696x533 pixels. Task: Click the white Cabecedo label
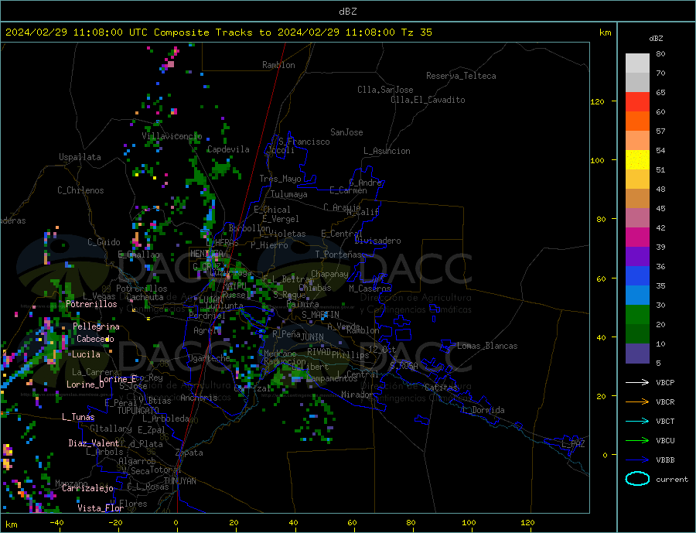click(95, 339)
